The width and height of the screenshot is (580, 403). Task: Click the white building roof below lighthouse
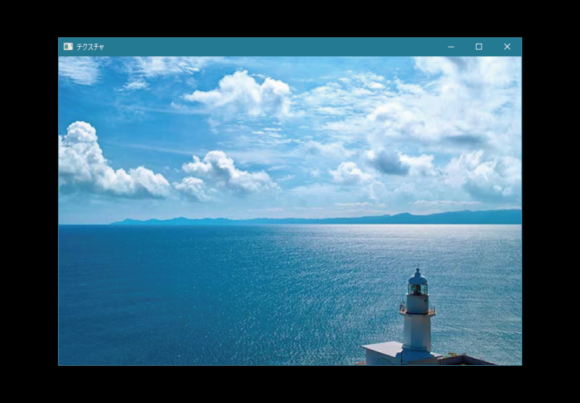pos(383,348)
